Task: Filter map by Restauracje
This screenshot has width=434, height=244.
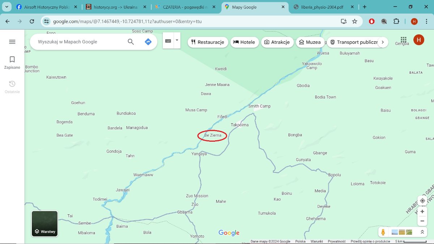Action: tap(208, 42)
